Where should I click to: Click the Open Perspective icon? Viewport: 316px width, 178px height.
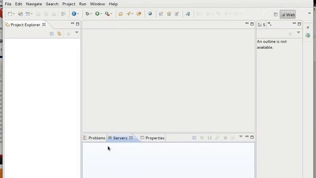[x=276, y=14]
